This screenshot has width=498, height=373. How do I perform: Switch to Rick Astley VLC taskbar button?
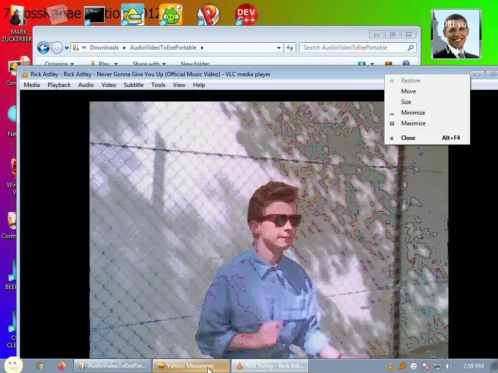tap(269, 366)
